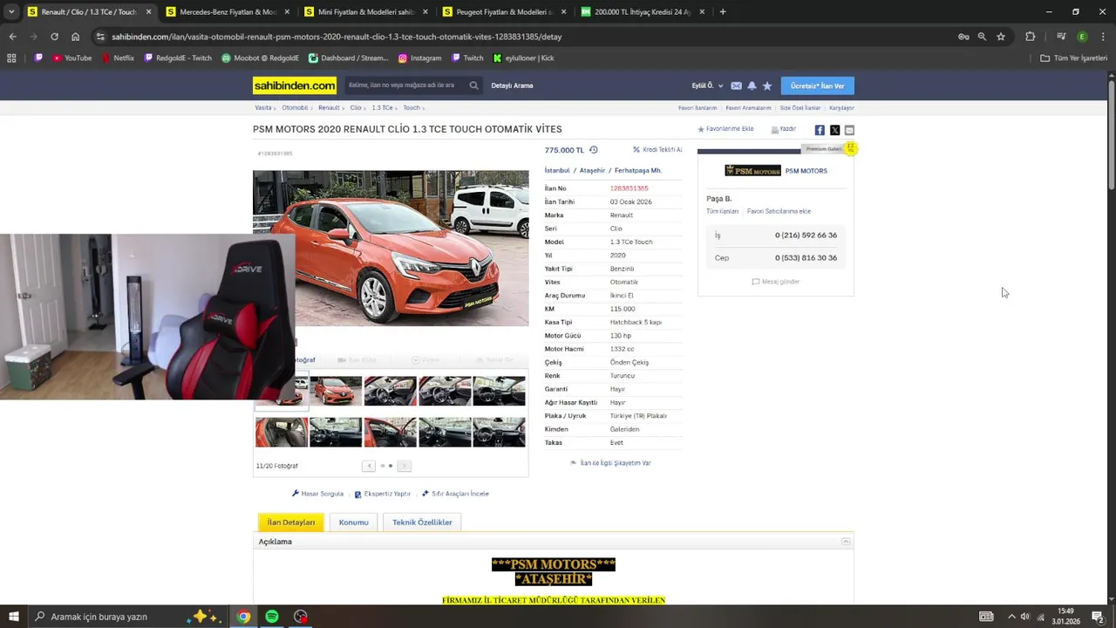Open Chrome icon in Windows taskbar

click(243, 617)
